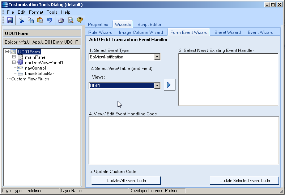The width and height of the screenshot is (285, 195).
Task: Click Update Selected Event Code button
Action: click(244, 181)
